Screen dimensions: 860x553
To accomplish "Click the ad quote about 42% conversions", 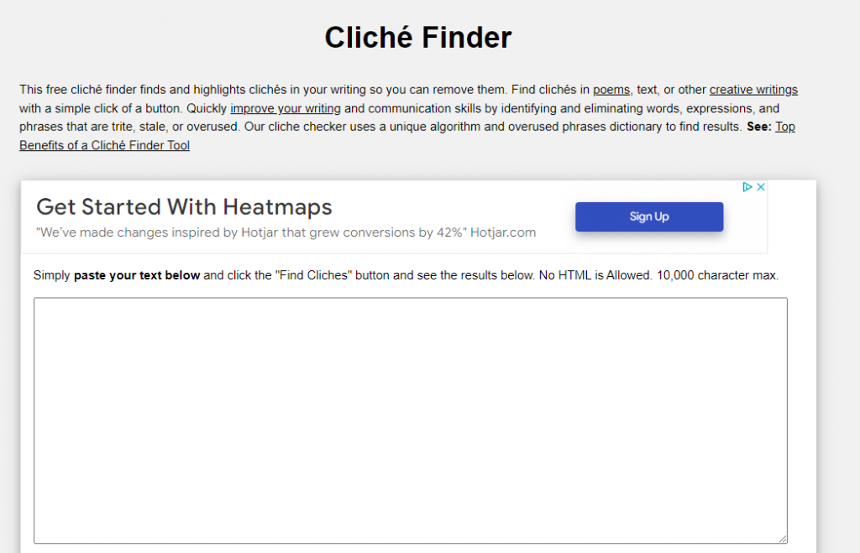I will 251,232.
